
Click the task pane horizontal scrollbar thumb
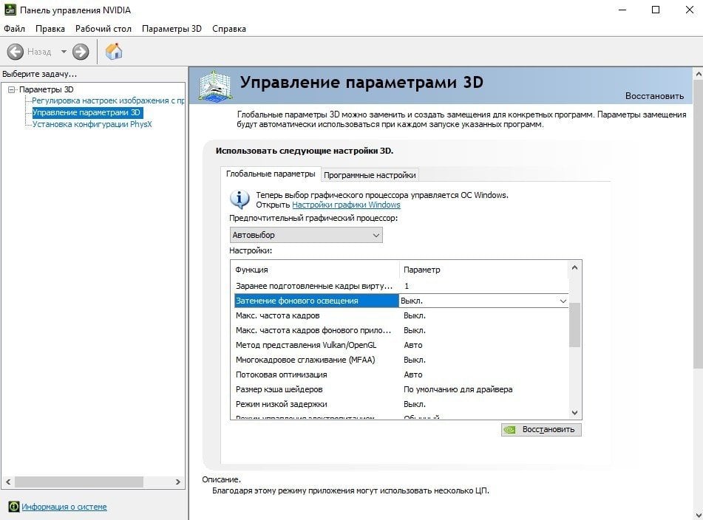coord(79,482)
